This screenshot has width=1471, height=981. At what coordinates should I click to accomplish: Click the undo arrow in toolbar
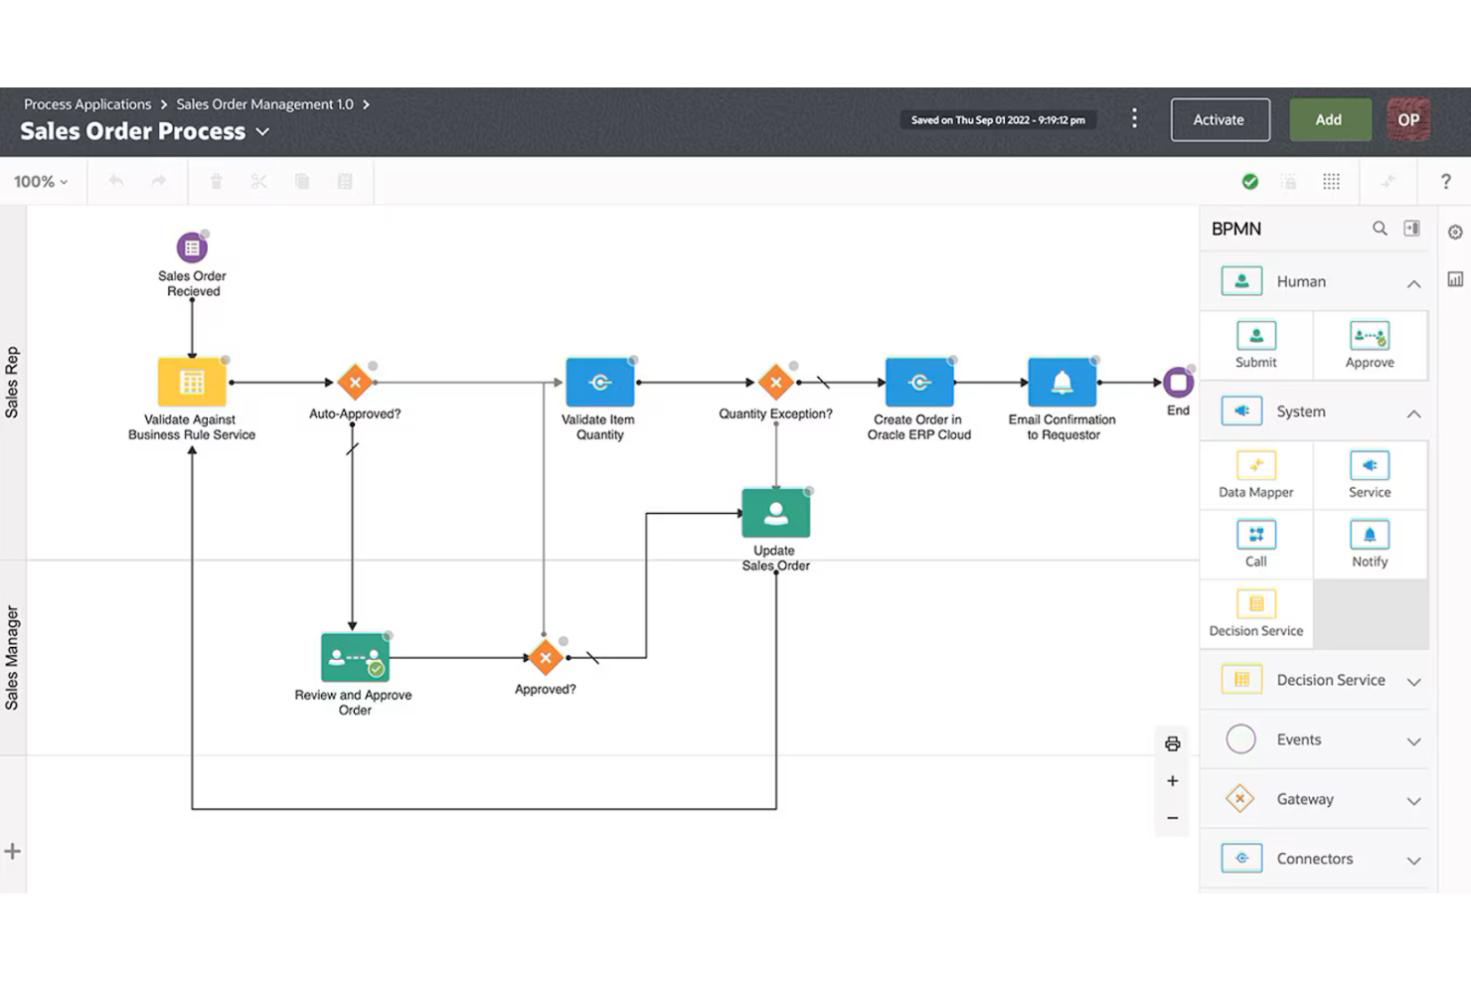[x=116, y=181]
